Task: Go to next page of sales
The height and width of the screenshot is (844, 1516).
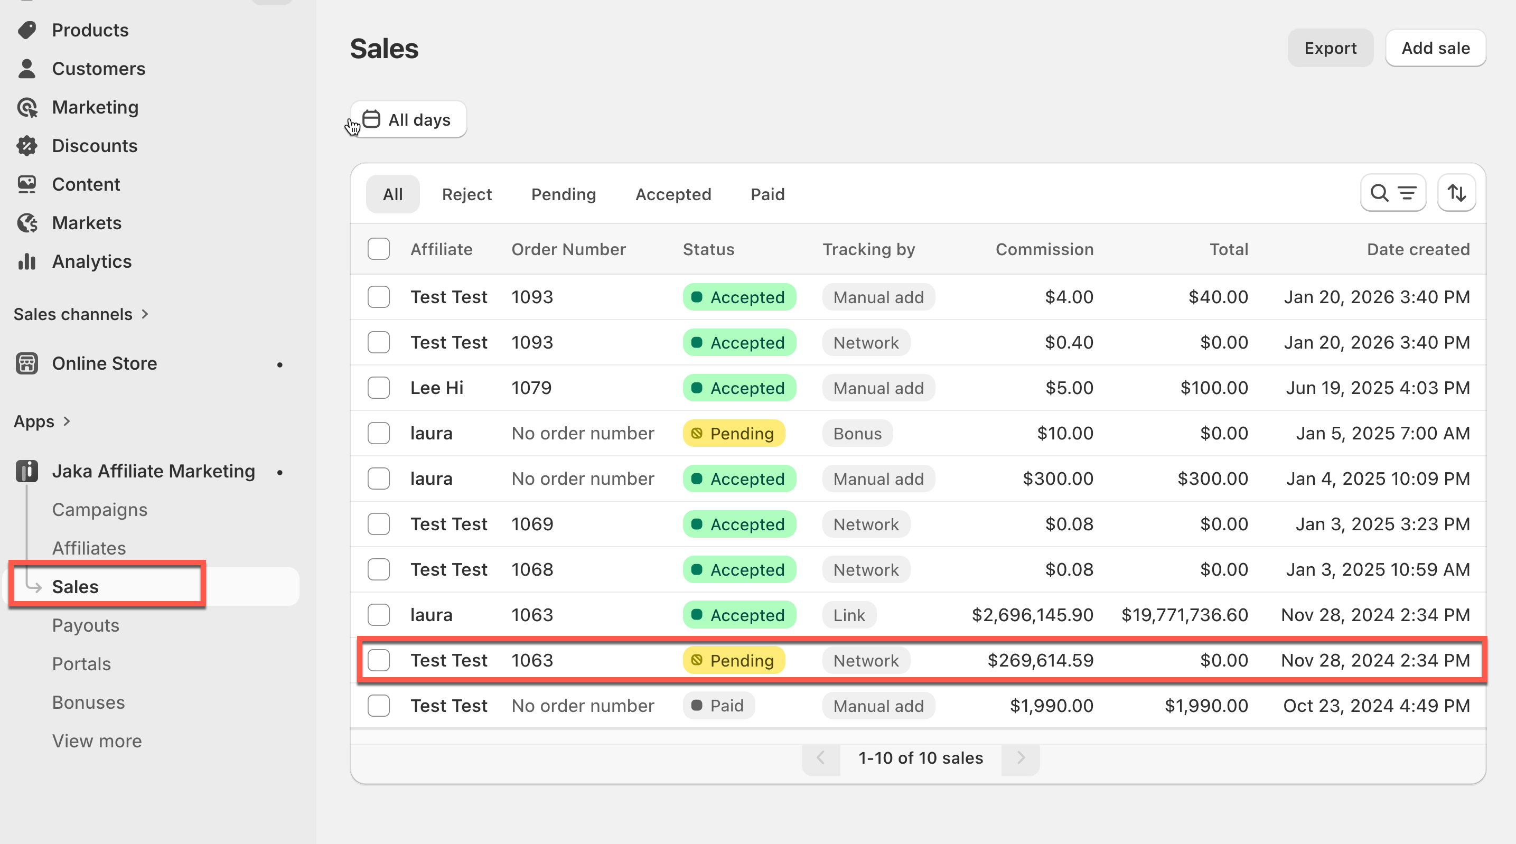Action: click(x=1021, y=758)
